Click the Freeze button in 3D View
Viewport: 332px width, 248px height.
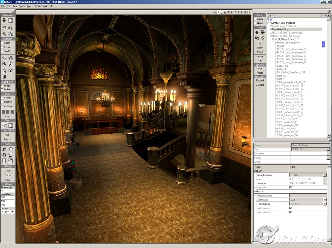[260, 73]
